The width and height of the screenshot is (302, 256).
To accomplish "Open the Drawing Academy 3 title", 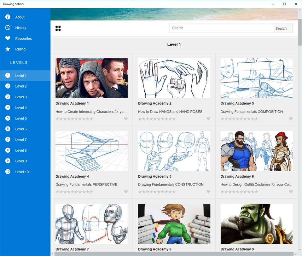I will pos(237,103).
